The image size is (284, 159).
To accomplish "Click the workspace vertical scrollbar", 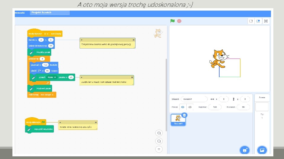I will click(x=166, y=95).
